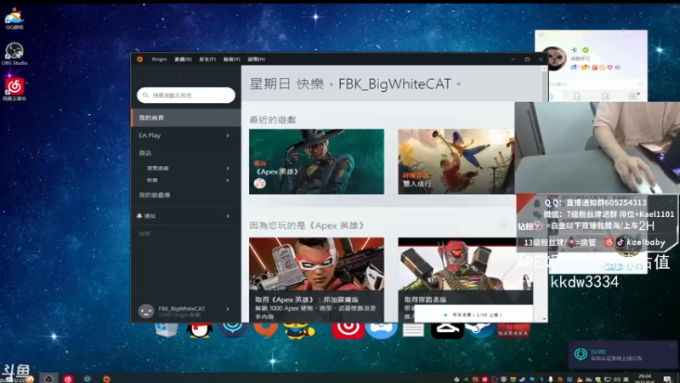Open the Apex 英雄 recent game tile
The width and height of the screenshot is (680, 383).
[316, 162]
